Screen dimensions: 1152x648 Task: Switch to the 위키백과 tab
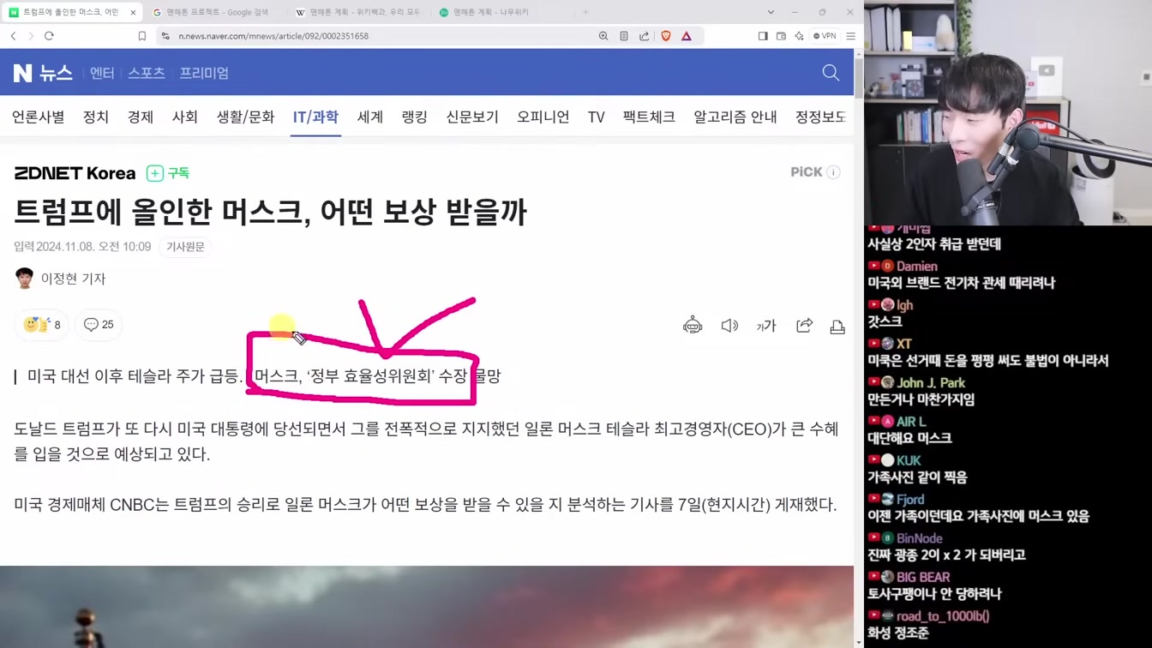coord(358,12)
